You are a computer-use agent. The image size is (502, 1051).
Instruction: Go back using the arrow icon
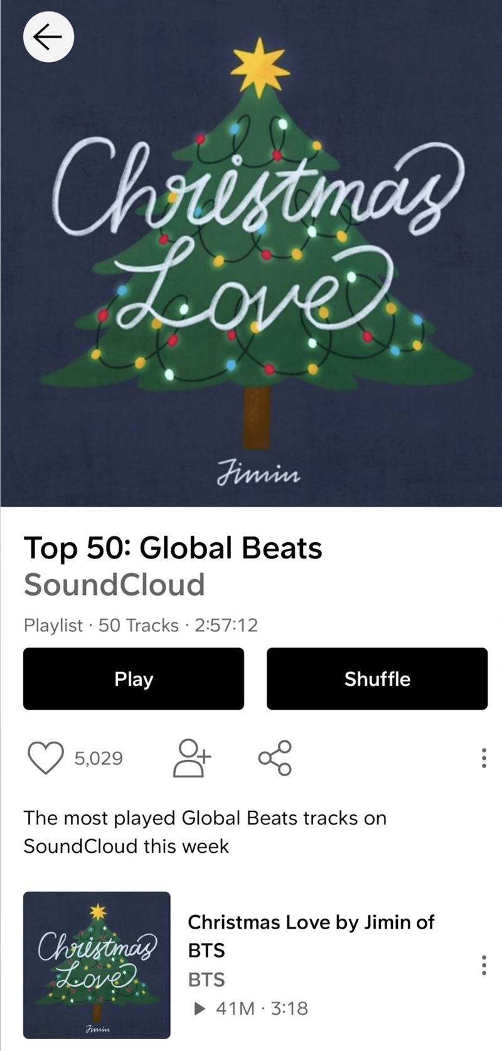(48, 38)
